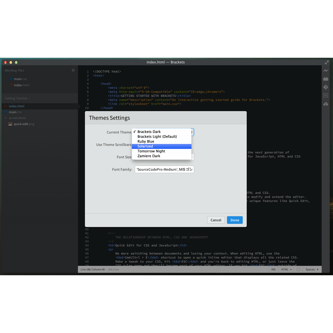Click the fullscreen arrows icon in title bar
Screen dimensions: 333x333
click(x=327, y=62)
